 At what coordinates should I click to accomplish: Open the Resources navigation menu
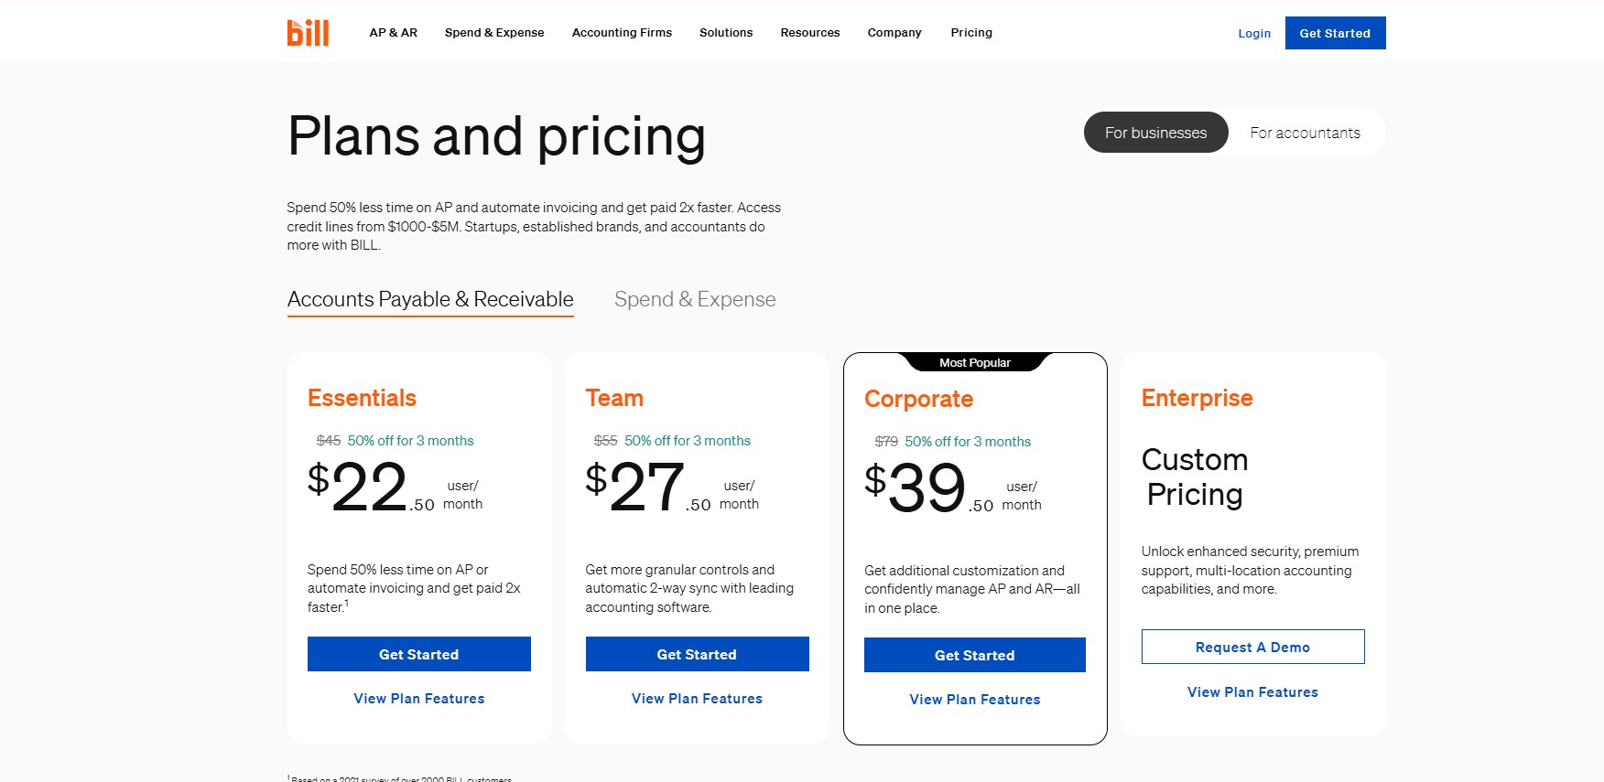[x=810, y=33]
